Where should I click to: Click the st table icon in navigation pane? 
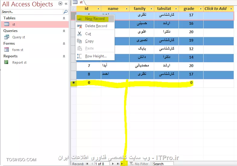coord(7,24)
